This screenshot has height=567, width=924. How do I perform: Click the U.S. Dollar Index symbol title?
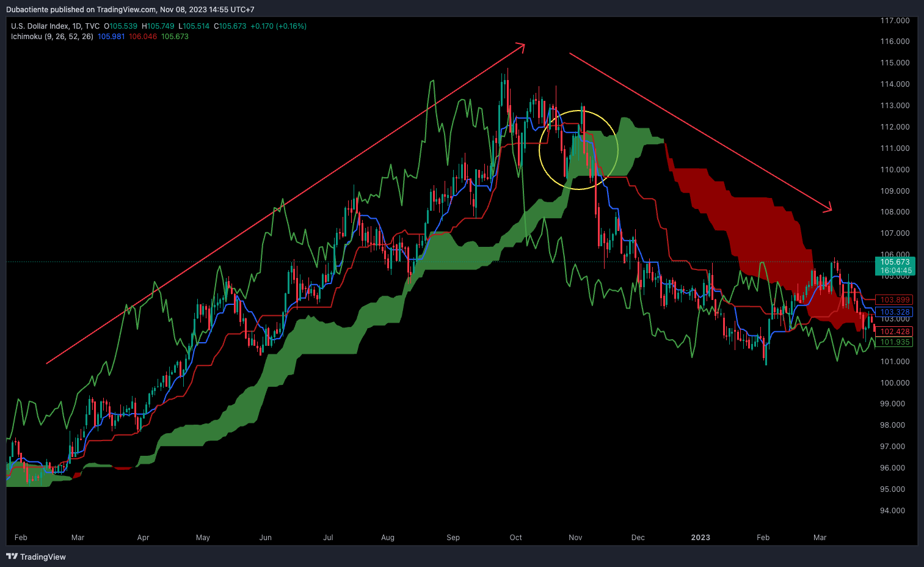click(55, 26)
